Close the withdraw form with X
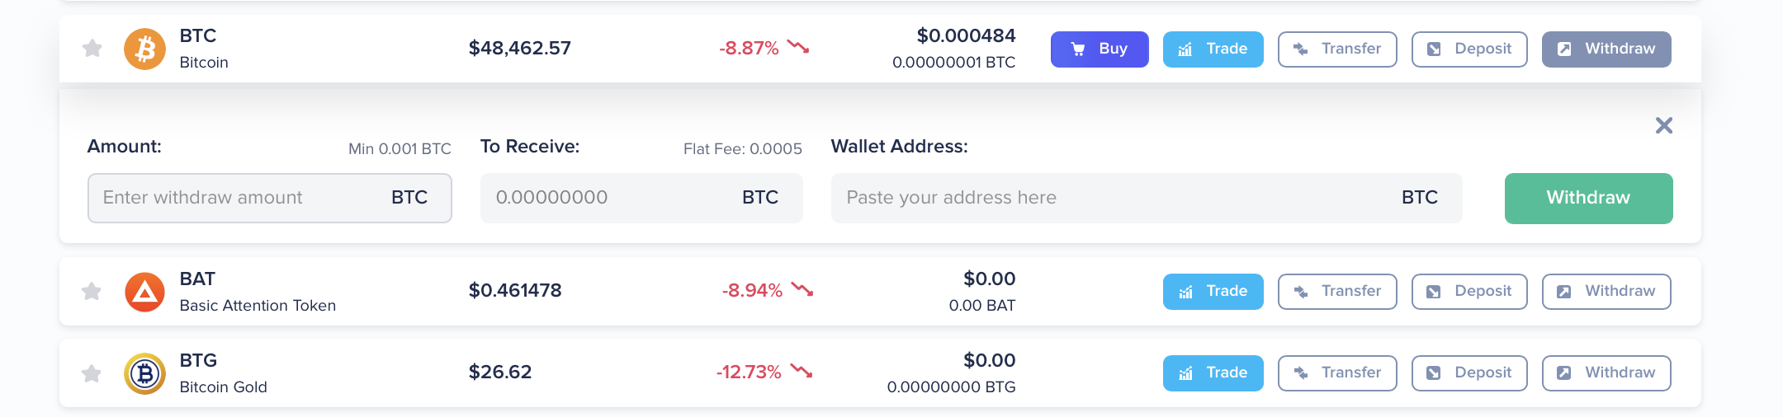This screenshot has width=1783, height=417. [x=1663, y=125]
